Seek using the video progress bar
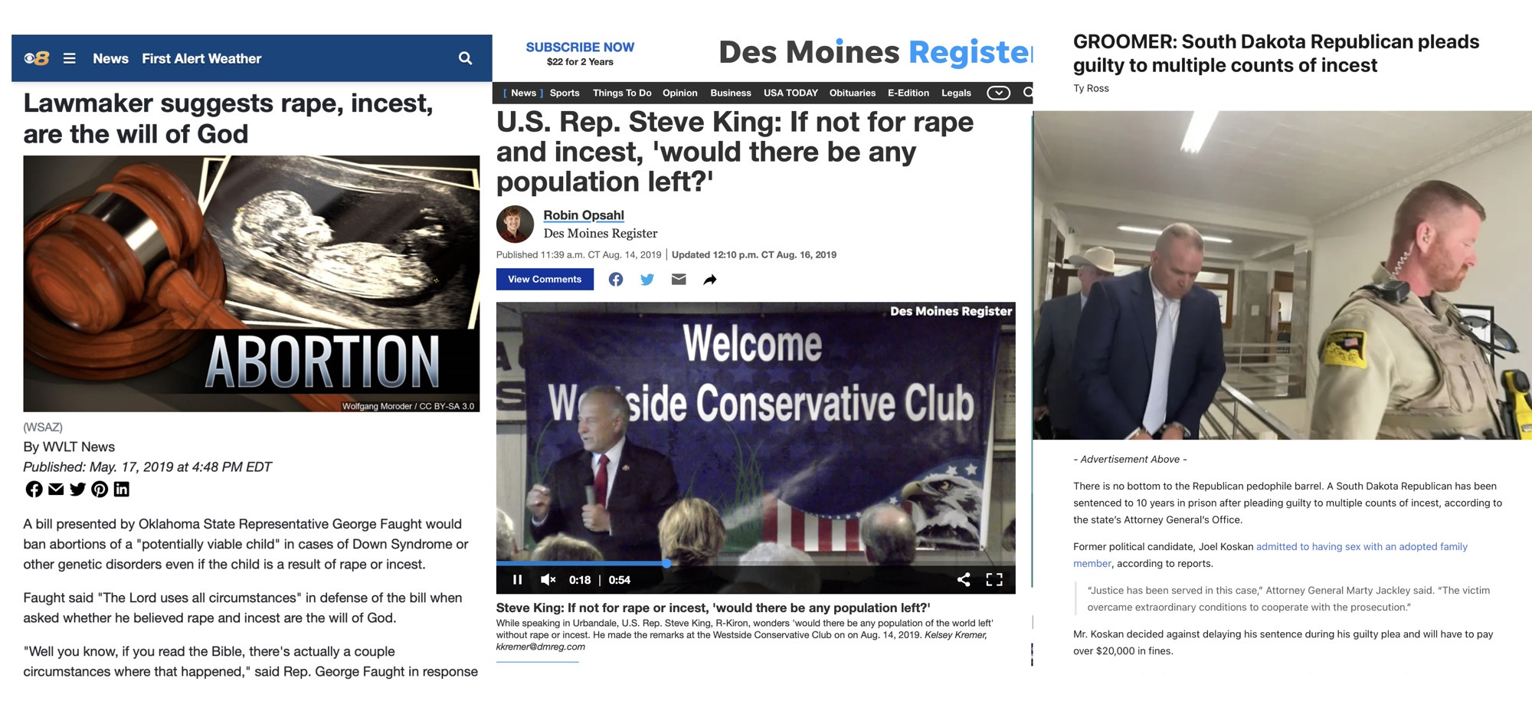Viewport: 1532px width, 711px height. coord(755,563)
